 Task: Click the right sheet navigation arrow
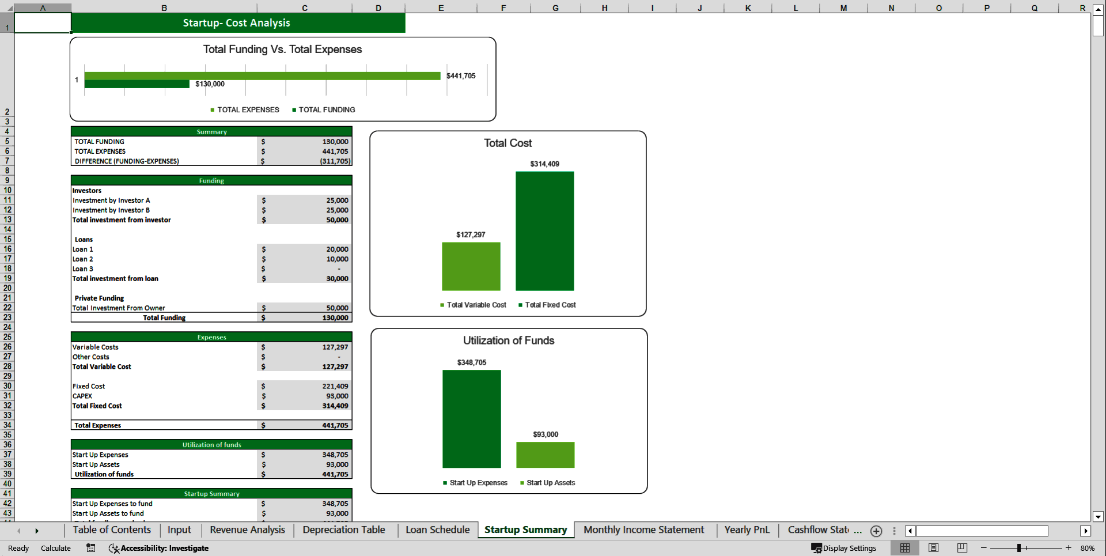(37, 531)
